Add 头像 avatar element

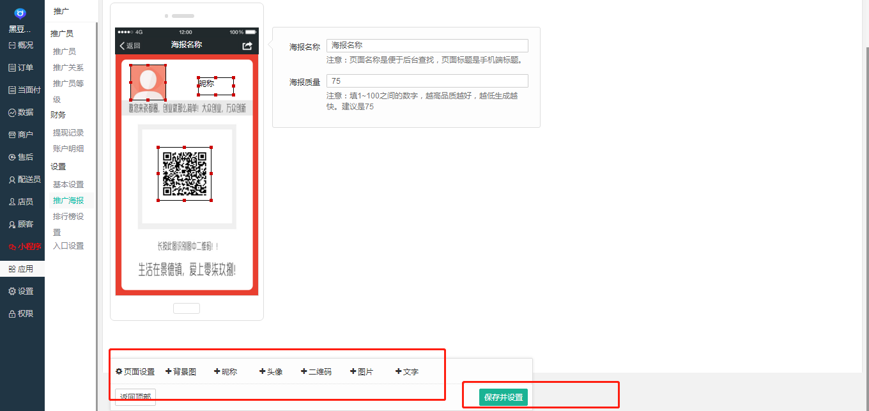pos(271,371)
